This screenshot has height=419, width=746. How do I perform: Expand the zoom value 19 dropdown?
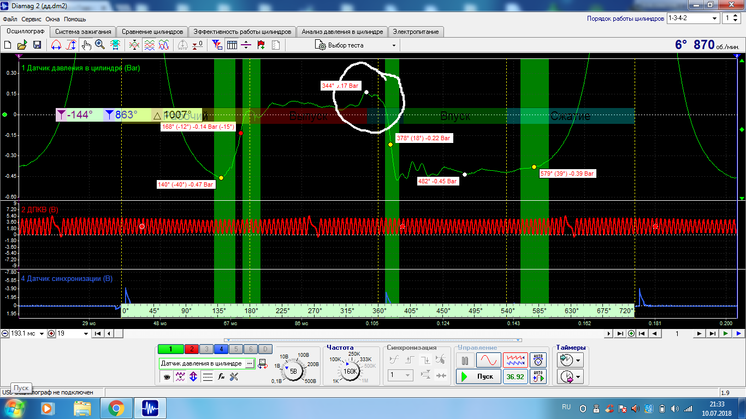coord(86,333)
